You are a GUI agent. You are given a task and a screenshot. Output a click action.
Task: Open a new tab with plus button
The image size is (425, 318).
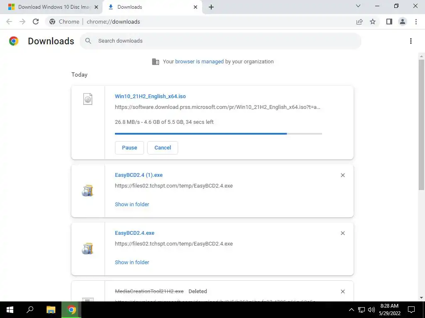click(211, 7)
